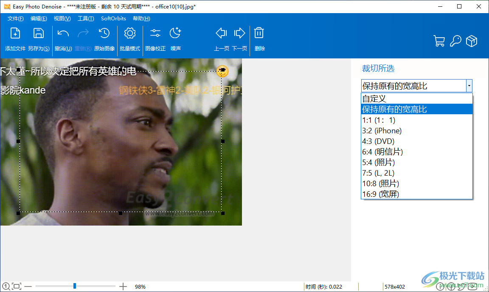
Task: Click the Save As (另存为) icon
Action: tap(38, 33)
